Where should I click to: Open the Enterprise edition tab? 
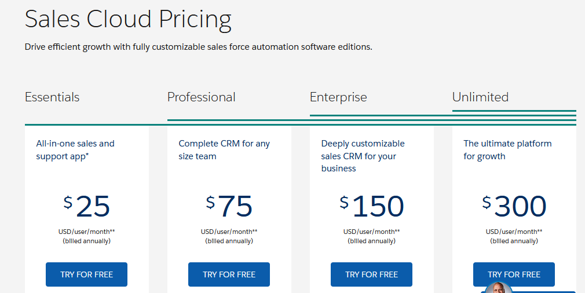[338, 97]
